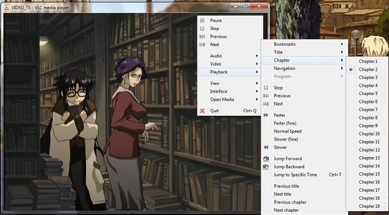Select Chapter 4 from chapter list

click(x=367, y=86)
